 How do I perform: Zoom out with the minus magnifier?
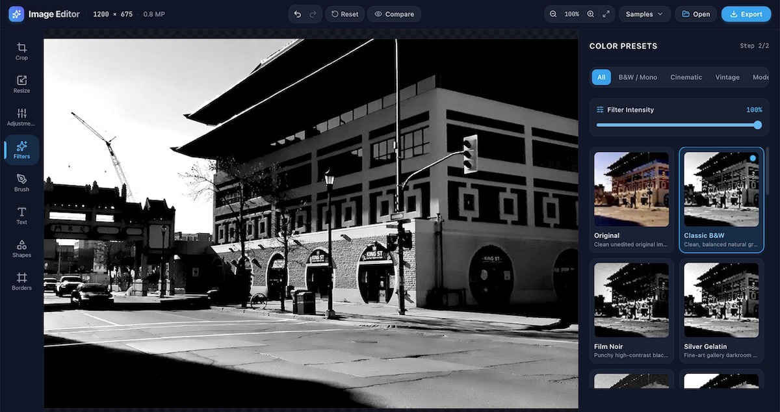(x=553, y=14)
